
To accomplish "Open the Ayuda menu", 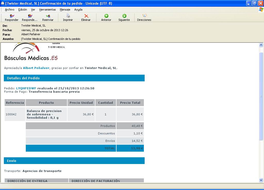I will click(78, 10).
